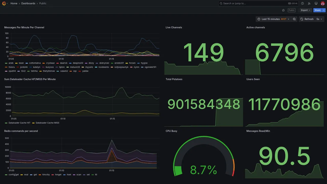Open the user profile avatar
Image resolution: width=327 pixels, height=184 pixels.
323,3
